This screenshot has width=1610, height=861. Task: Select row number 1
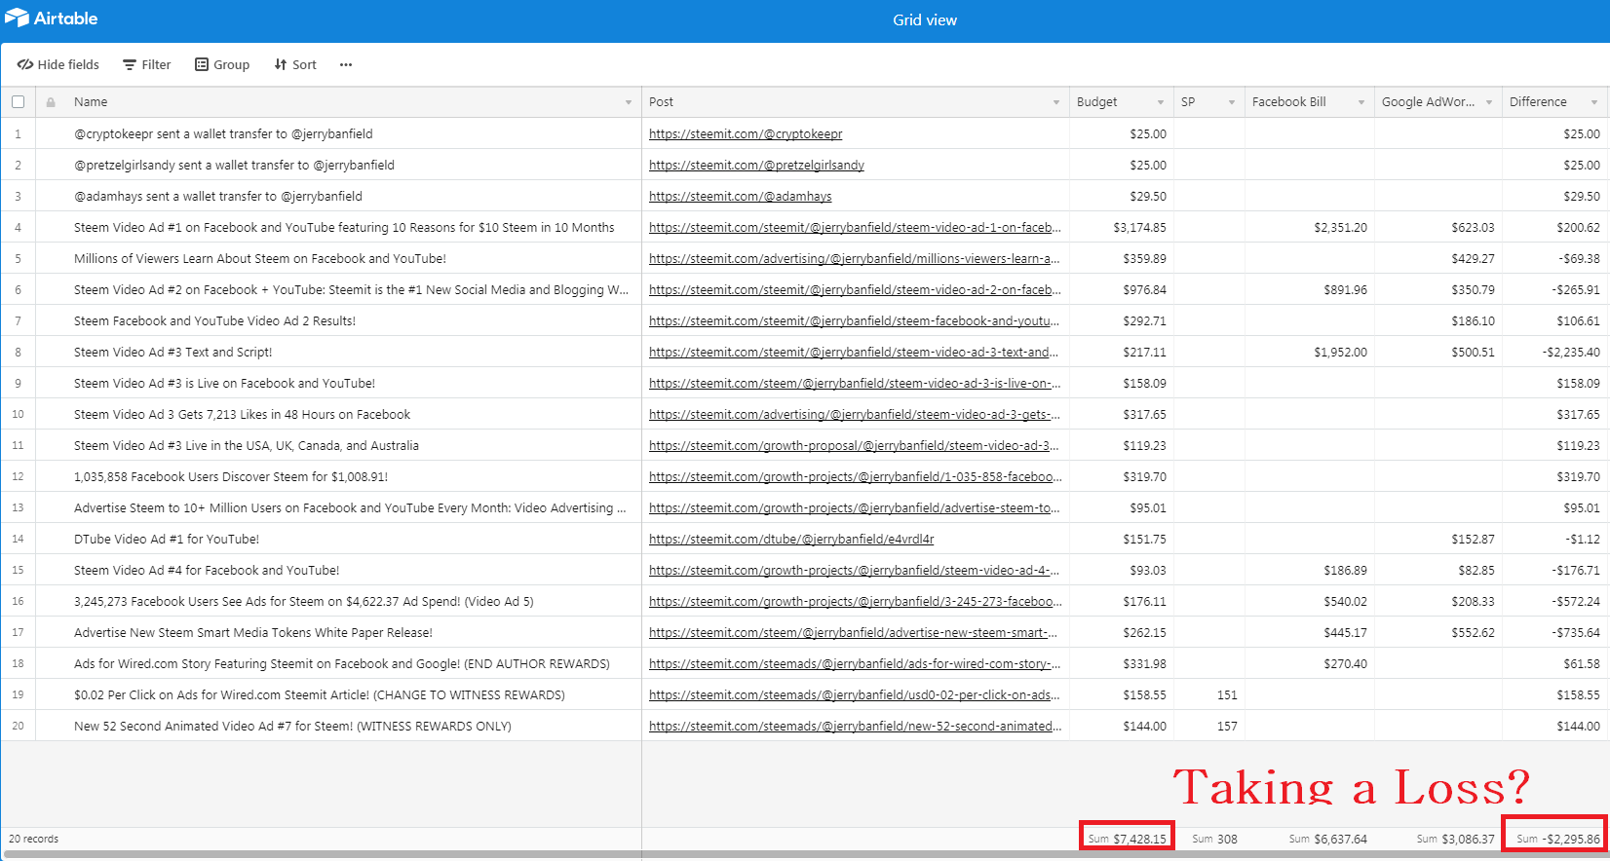coord(18,133)
